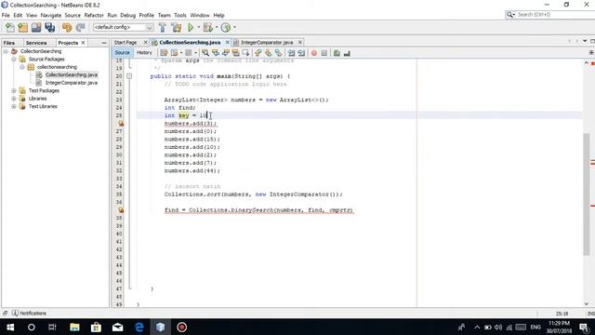Click the editor vertical scrollbar

pos(587,194)
